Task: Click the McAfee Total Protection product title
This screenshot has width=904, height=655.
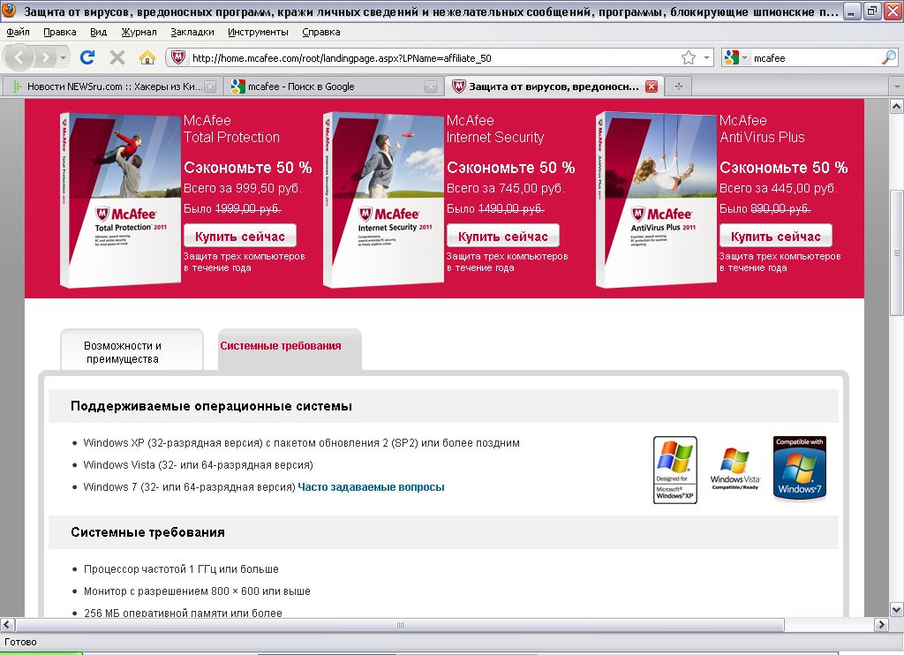Action: [x=232, y=129]
